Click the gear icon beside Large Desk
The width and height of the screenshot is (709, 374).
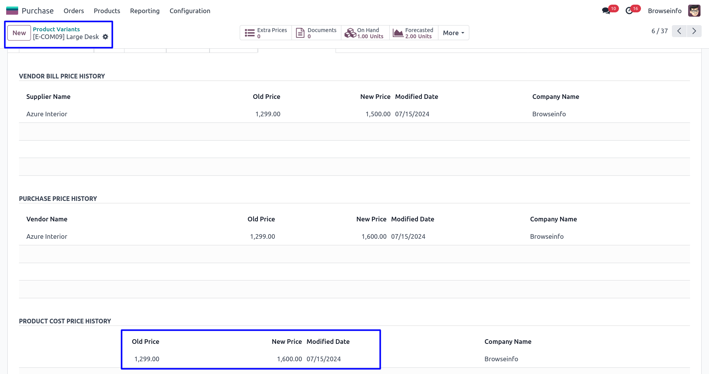pyautogui.click(x=106, y=37)
